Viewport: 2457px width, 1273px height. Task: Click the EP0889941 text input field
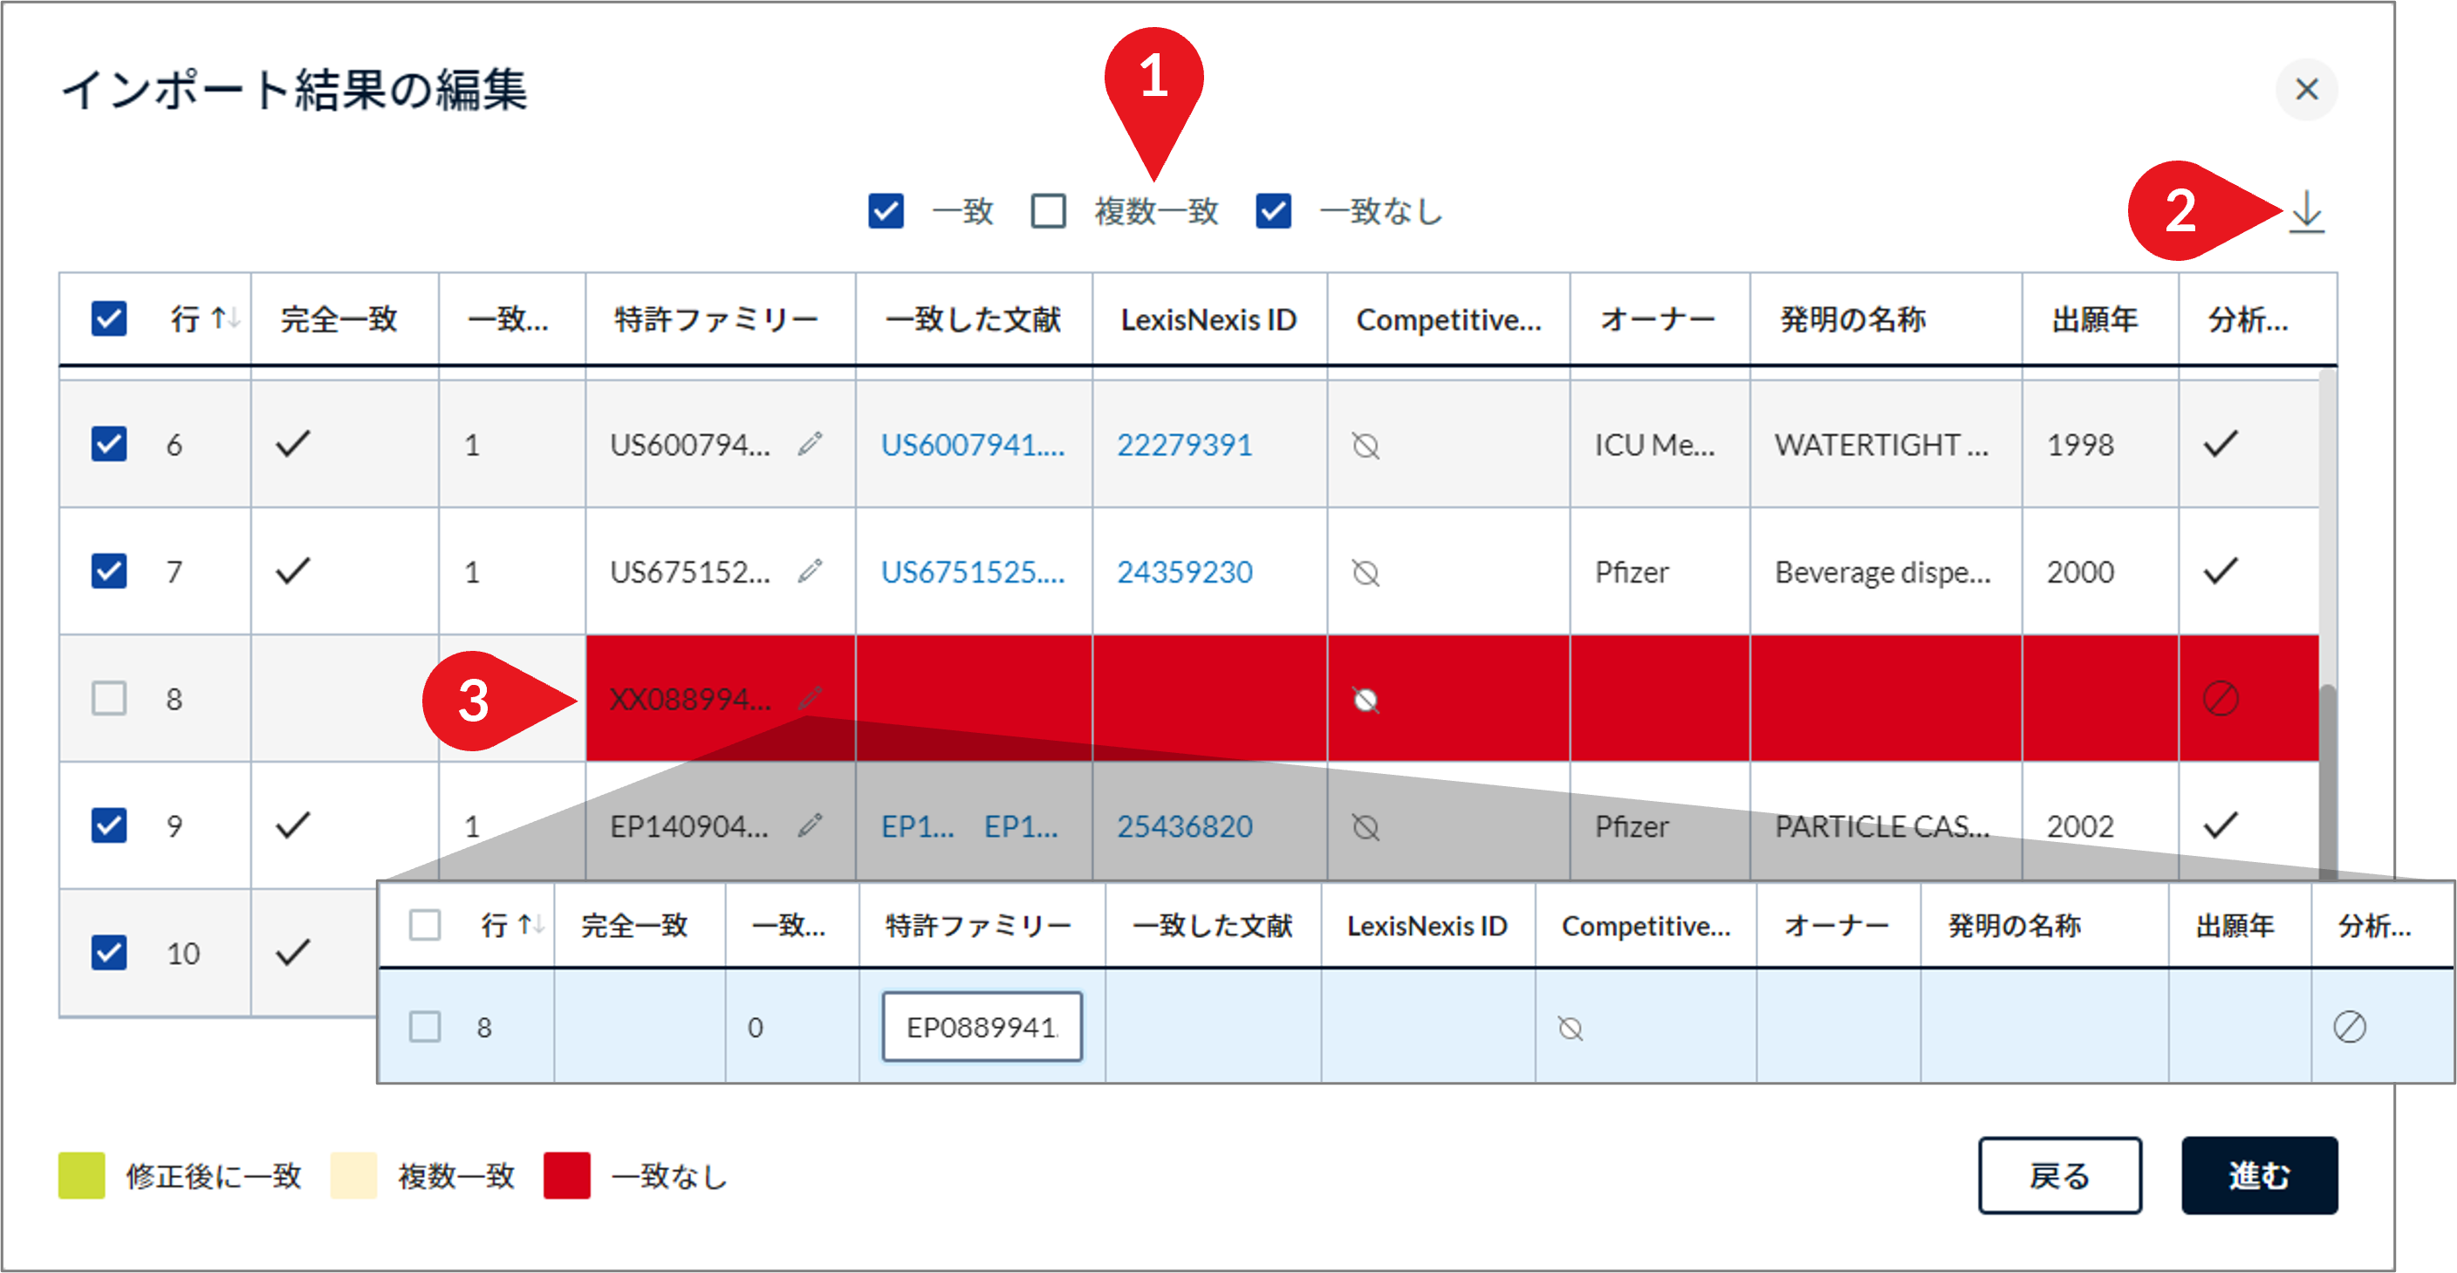point(981,1027)
